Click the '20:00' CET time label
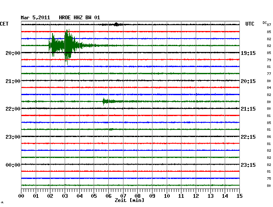The height and width of the screenshot is (207, 273). point(13,53)
